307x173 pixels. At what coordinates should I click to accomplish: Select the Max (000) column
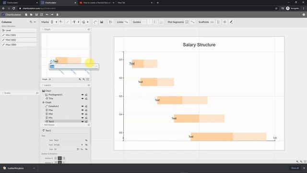(19, 45)
